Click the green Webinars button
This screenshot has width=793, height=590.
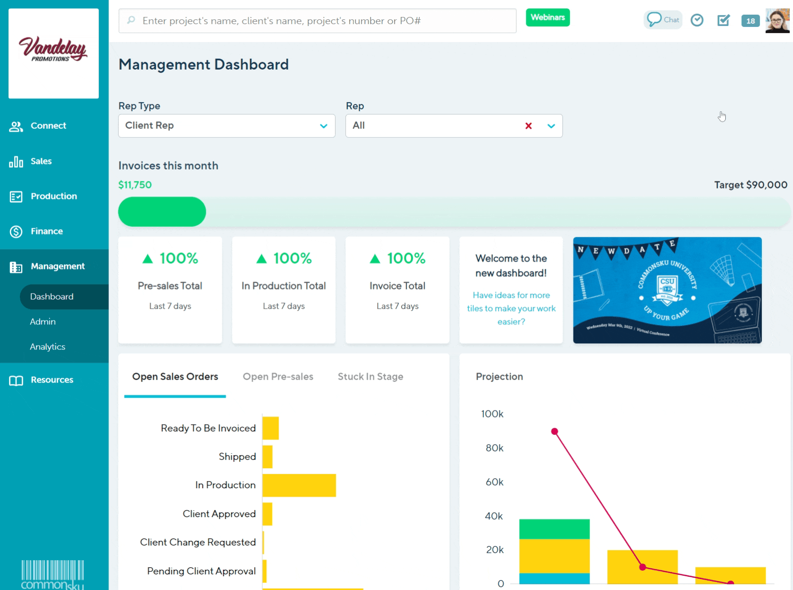coord(547,18)
